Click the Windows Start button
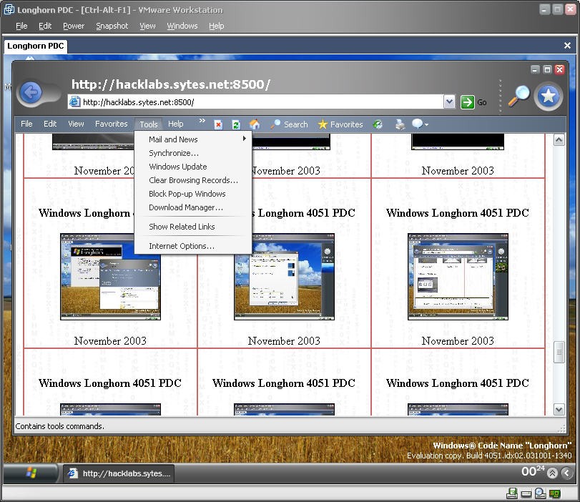Viewport: 580px width, 502px height. point(31,473)
